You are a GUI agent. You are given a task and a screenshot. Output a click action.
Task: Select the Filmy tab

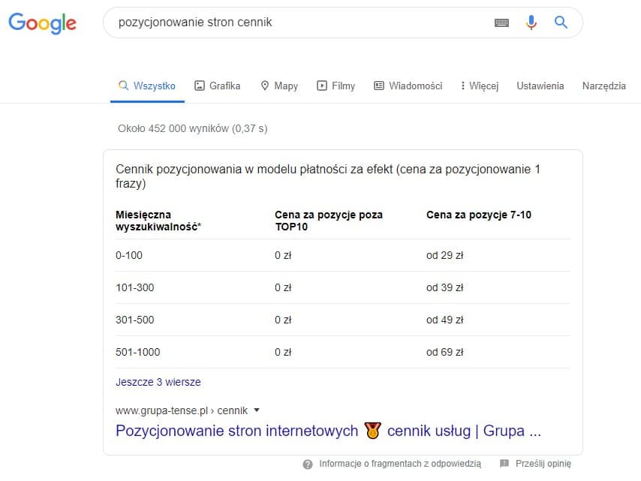[336, 86]
